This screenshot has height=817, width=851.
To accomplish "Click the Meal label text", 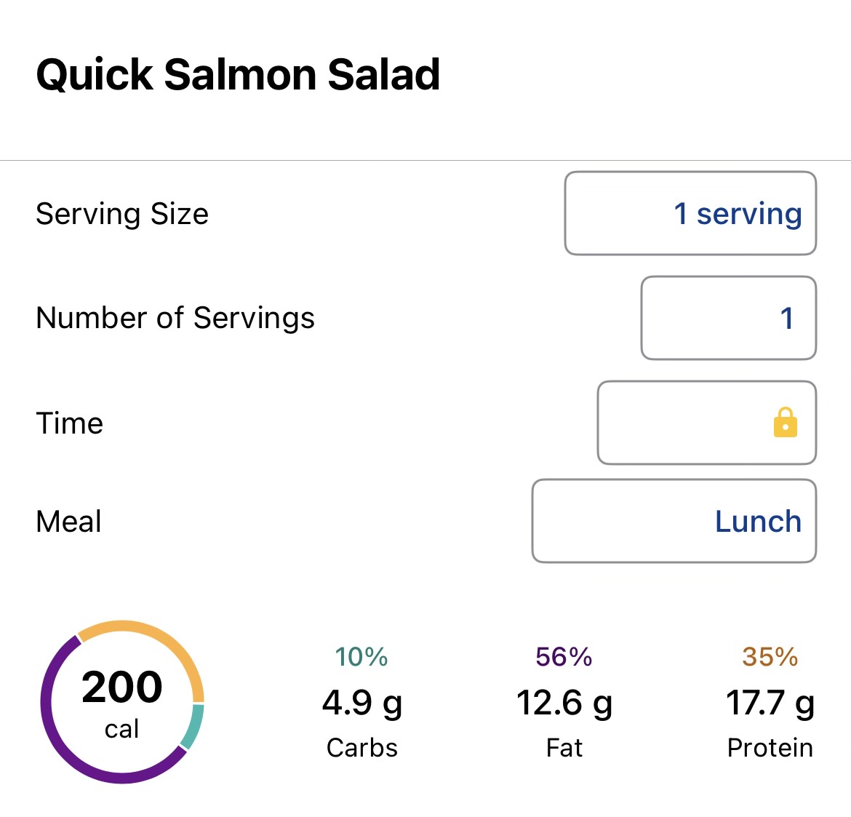I will pos(68,522).
